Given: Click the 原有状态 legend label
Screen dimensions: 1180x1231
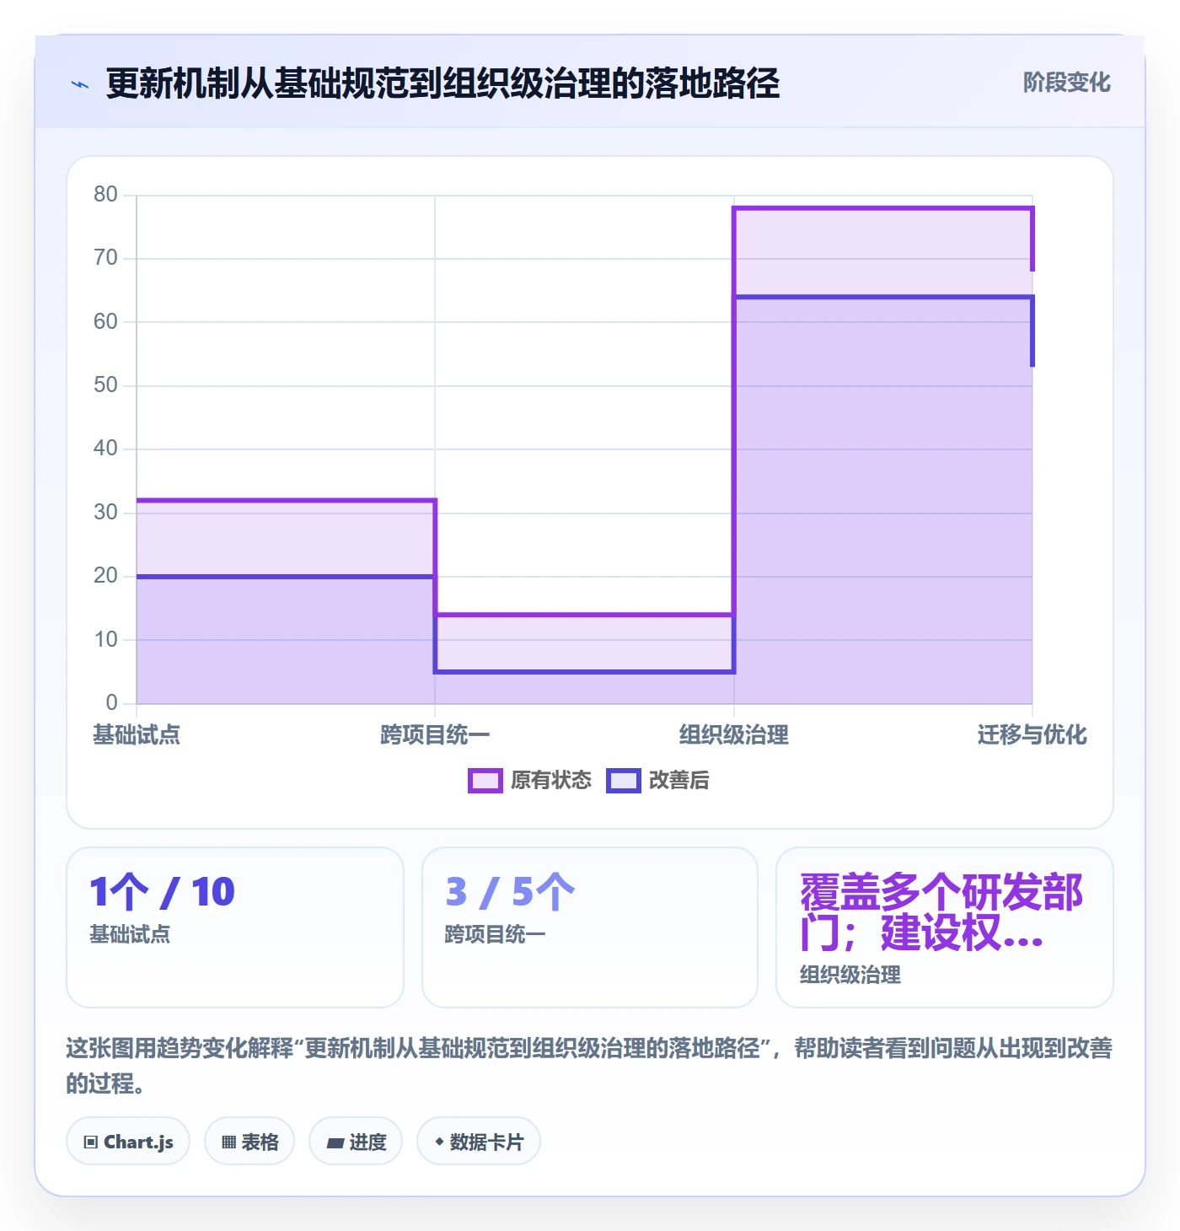Looking at the screenshot, I should click(x=551, y=781).
